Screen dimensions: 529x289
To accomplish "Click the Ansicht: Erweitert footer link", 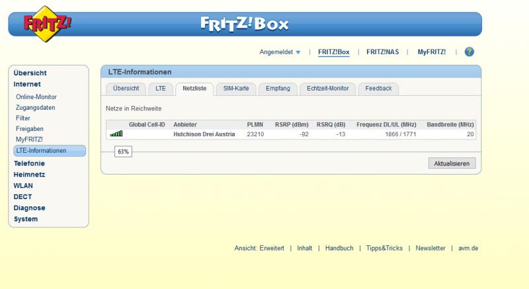I will (x=259, y=248).
